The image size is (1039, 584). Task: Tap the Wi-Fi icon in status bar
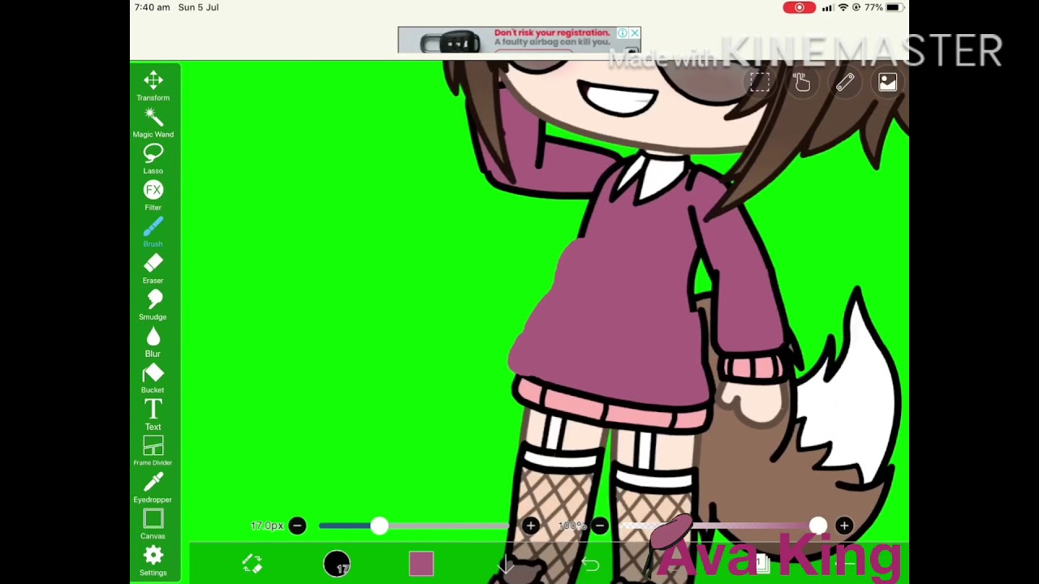(x=843, y=7)
